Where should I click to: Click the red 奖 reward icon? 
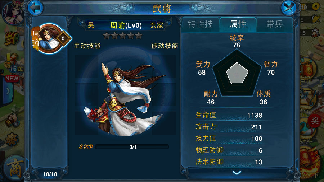click(314, 120)
